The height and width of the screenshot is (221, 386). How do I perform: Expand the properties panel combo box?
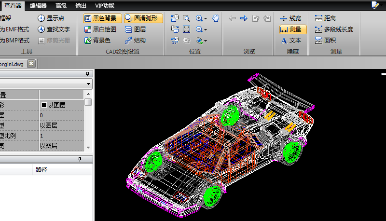tap(88, 83)
